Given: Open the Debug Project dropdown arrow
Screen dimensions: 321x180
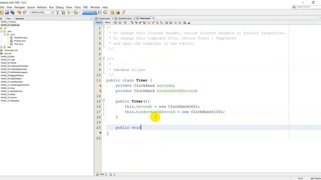Looking at the screenshot, I should pos(79,12).
